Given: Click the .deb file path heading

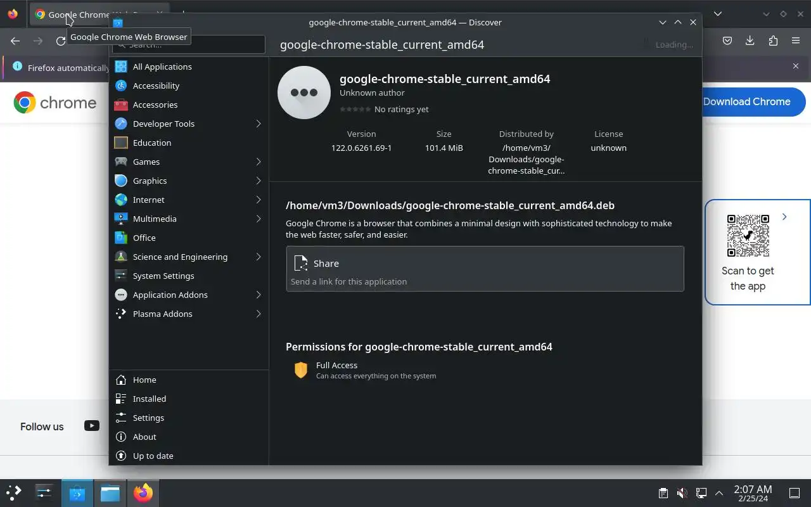Looking at the screenshot, I should (x=450, y=205).
